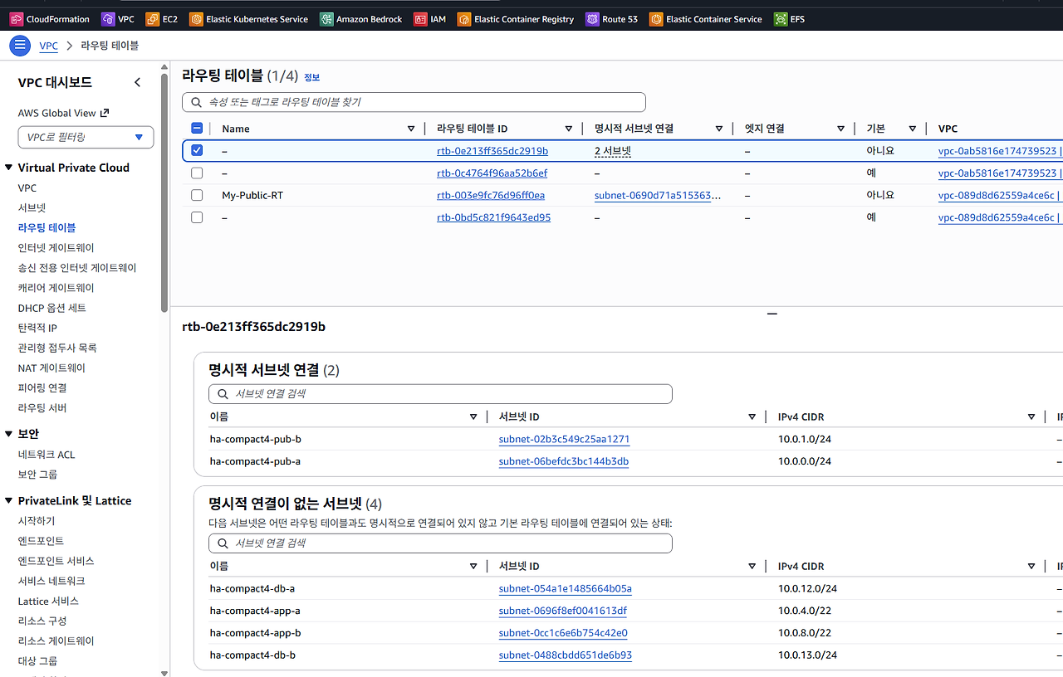
Task: Collapse the PrivateLink 및 Lattice nav section
Action: tap(9, 501)
